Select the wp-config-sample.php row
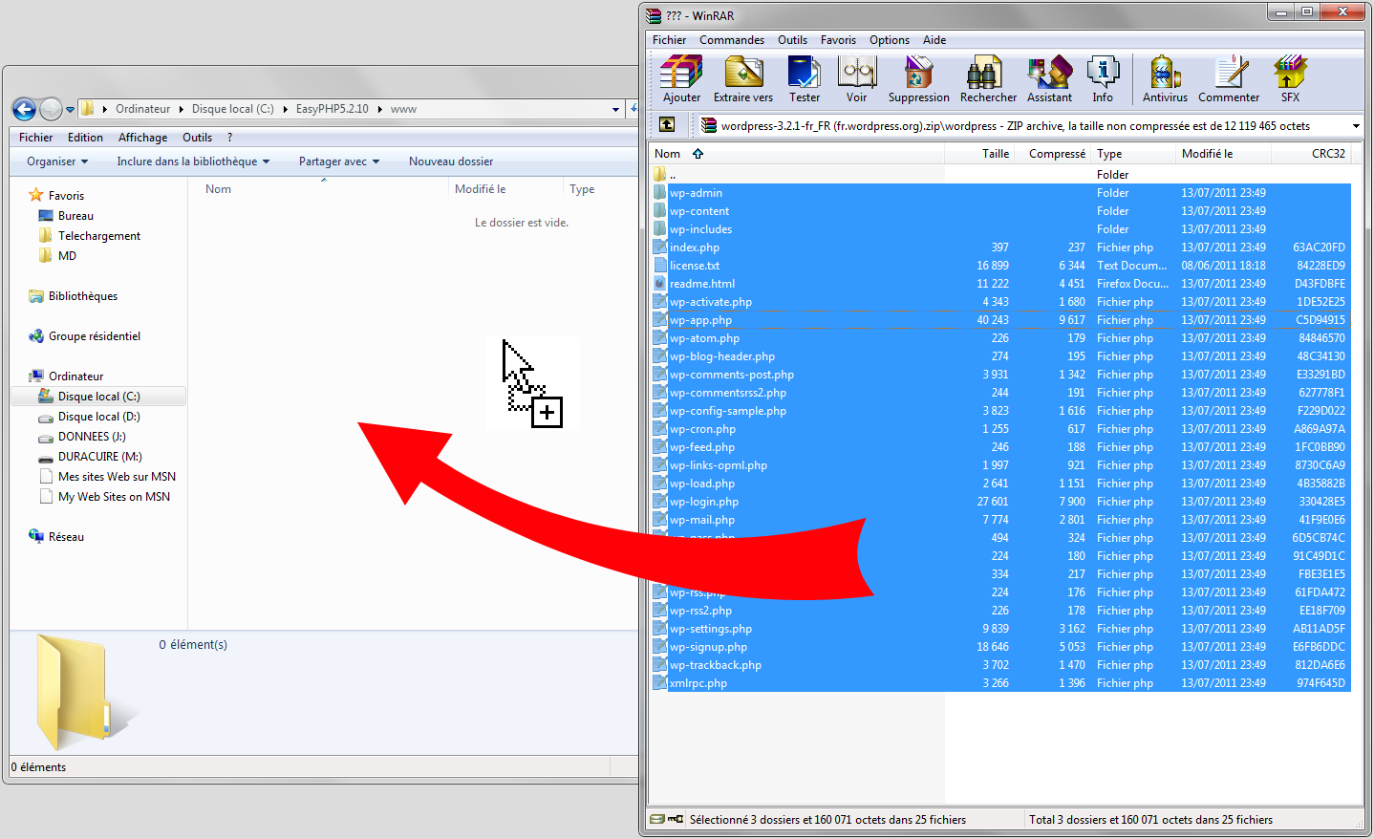This screenshot has width=1374, height=839. coord(999,411)
